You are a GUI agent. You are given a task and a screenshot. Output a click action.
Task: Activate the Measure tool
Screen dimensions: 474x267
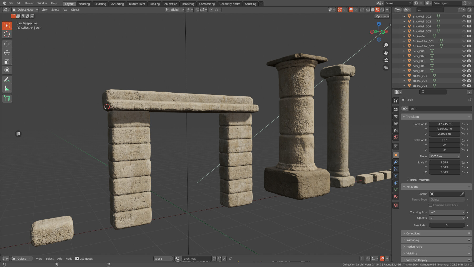[x=7, y=89]
